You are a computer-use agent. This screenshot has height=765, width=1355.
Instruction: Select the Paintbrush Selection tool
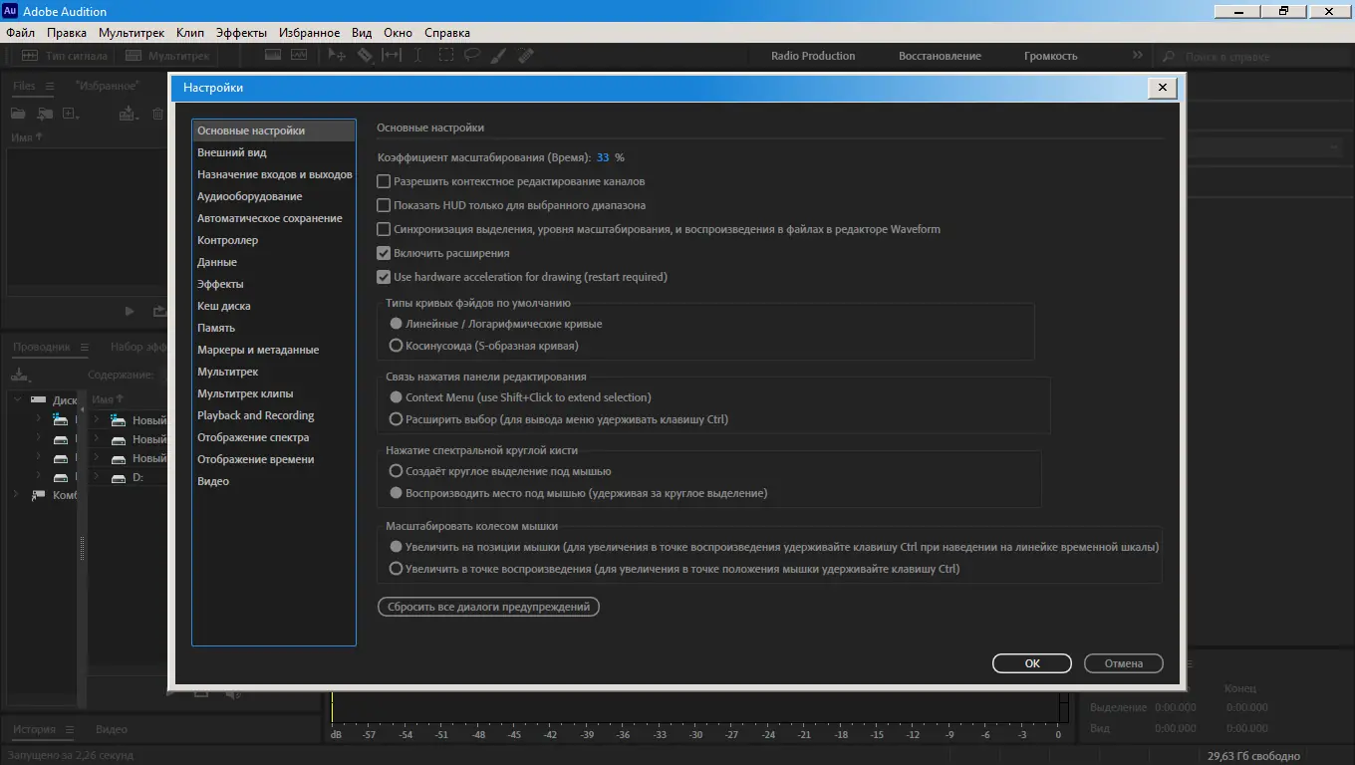pyautogui.click(x=499, y=56)
